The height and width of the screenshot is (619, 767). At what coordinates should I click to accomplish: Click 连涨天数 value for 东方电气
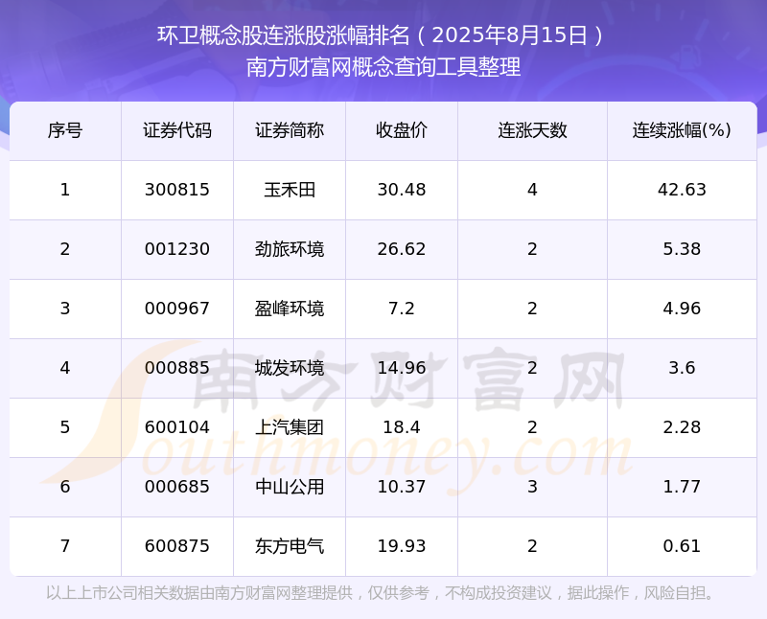[532, 546]
